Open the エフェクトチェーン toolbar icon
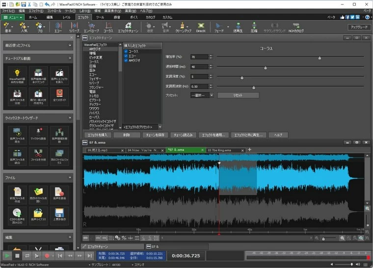The width and height of the screenshot is (373, 268). (128, 27)
